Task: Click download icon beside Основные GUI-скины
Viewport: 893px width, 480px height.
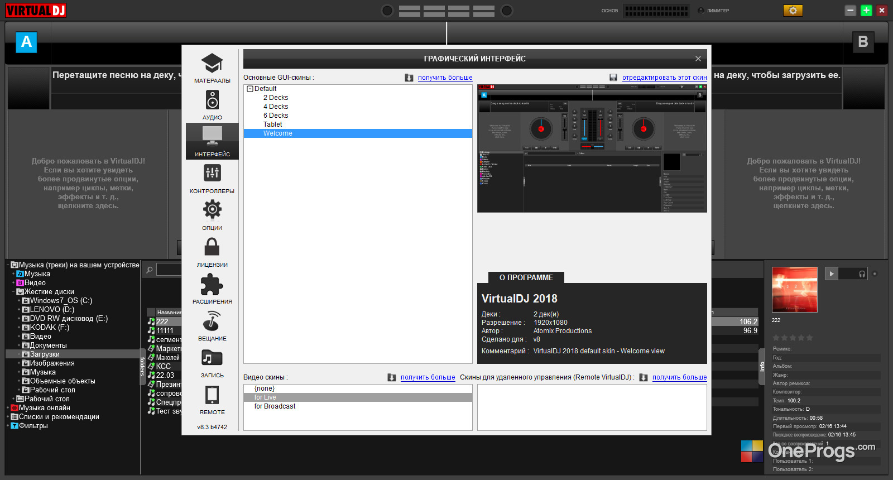Action: 409,78
